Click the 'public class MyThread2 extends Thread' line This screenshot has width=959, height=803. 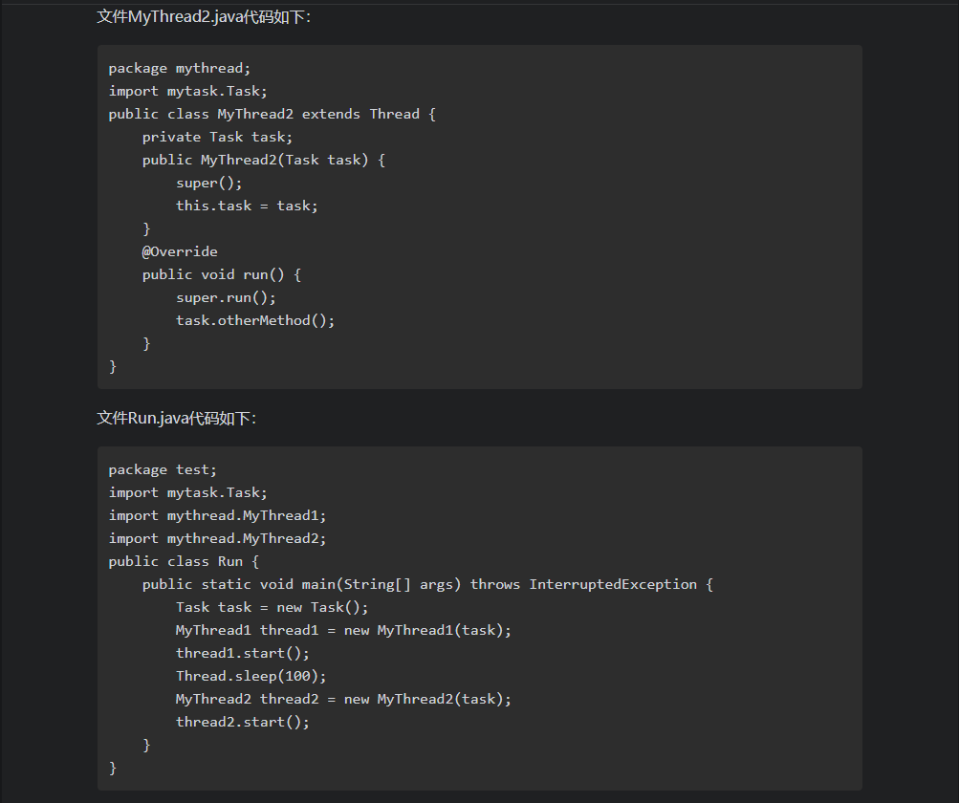click(x=272, y=114)
